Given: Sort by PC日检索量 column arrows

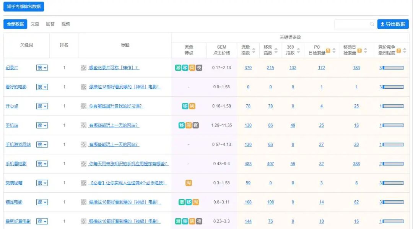Looking at the screenshot, I should [334, 50].
